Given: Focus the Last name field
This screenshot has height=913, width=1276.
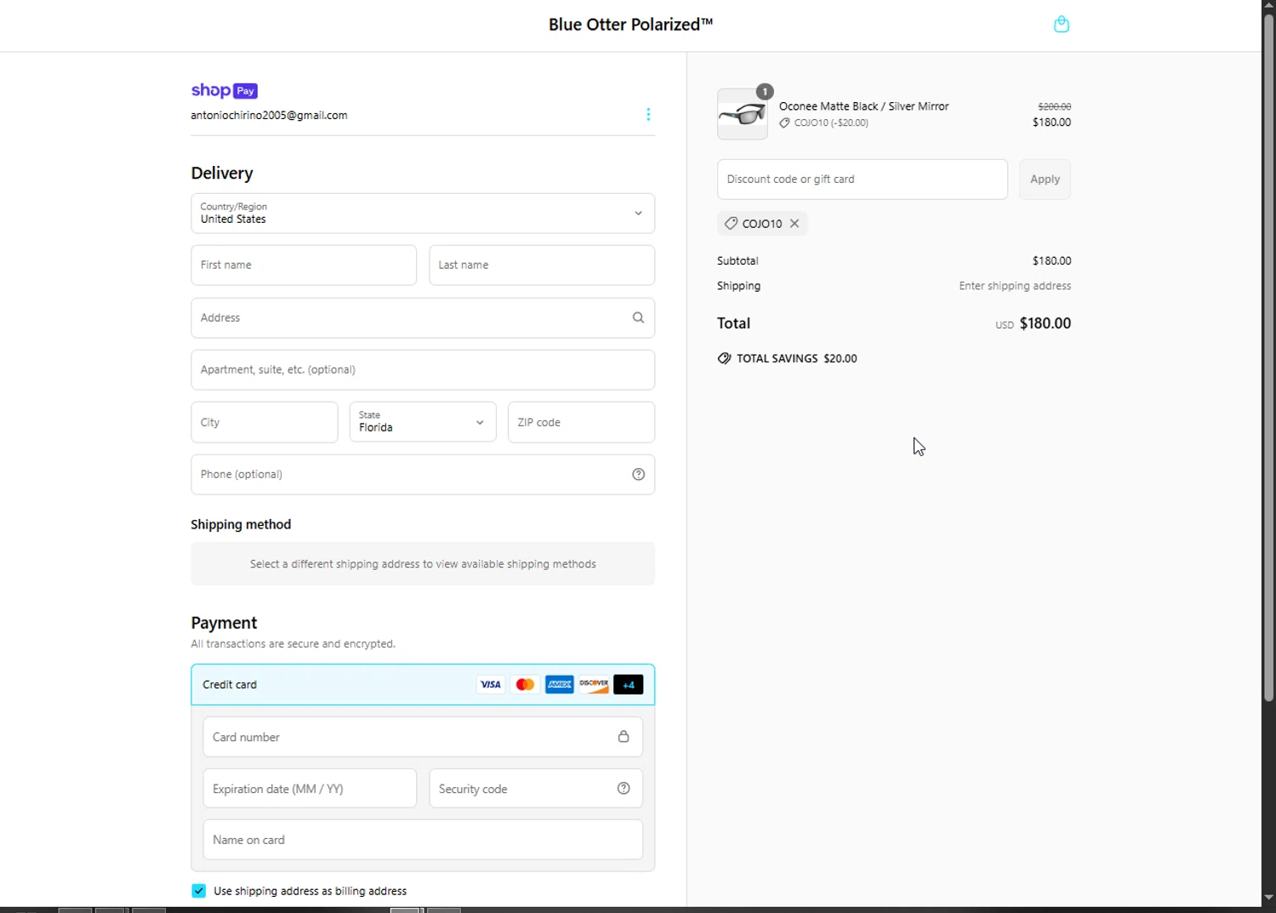Looking at the screenshot, I should [542, 265].
